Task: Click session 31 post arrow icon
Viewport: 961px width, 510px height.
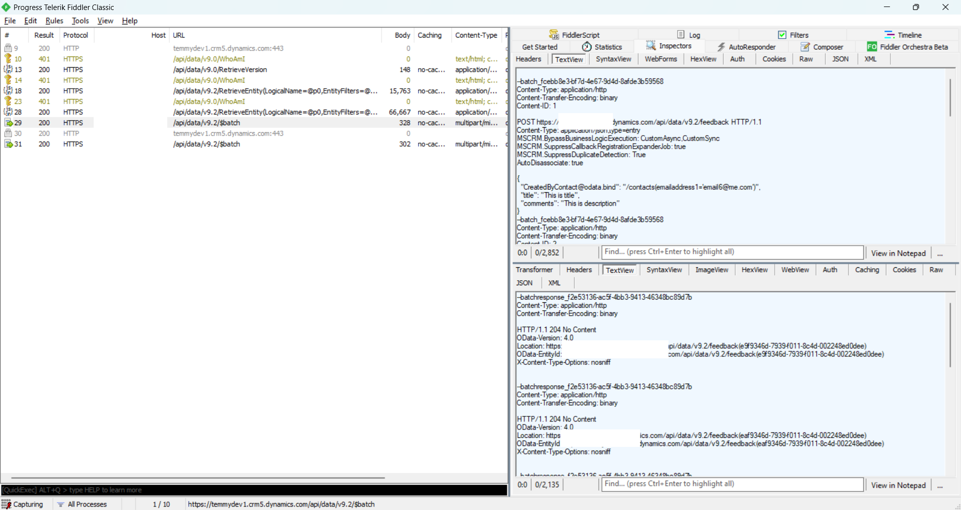Action: pos(9,144)
